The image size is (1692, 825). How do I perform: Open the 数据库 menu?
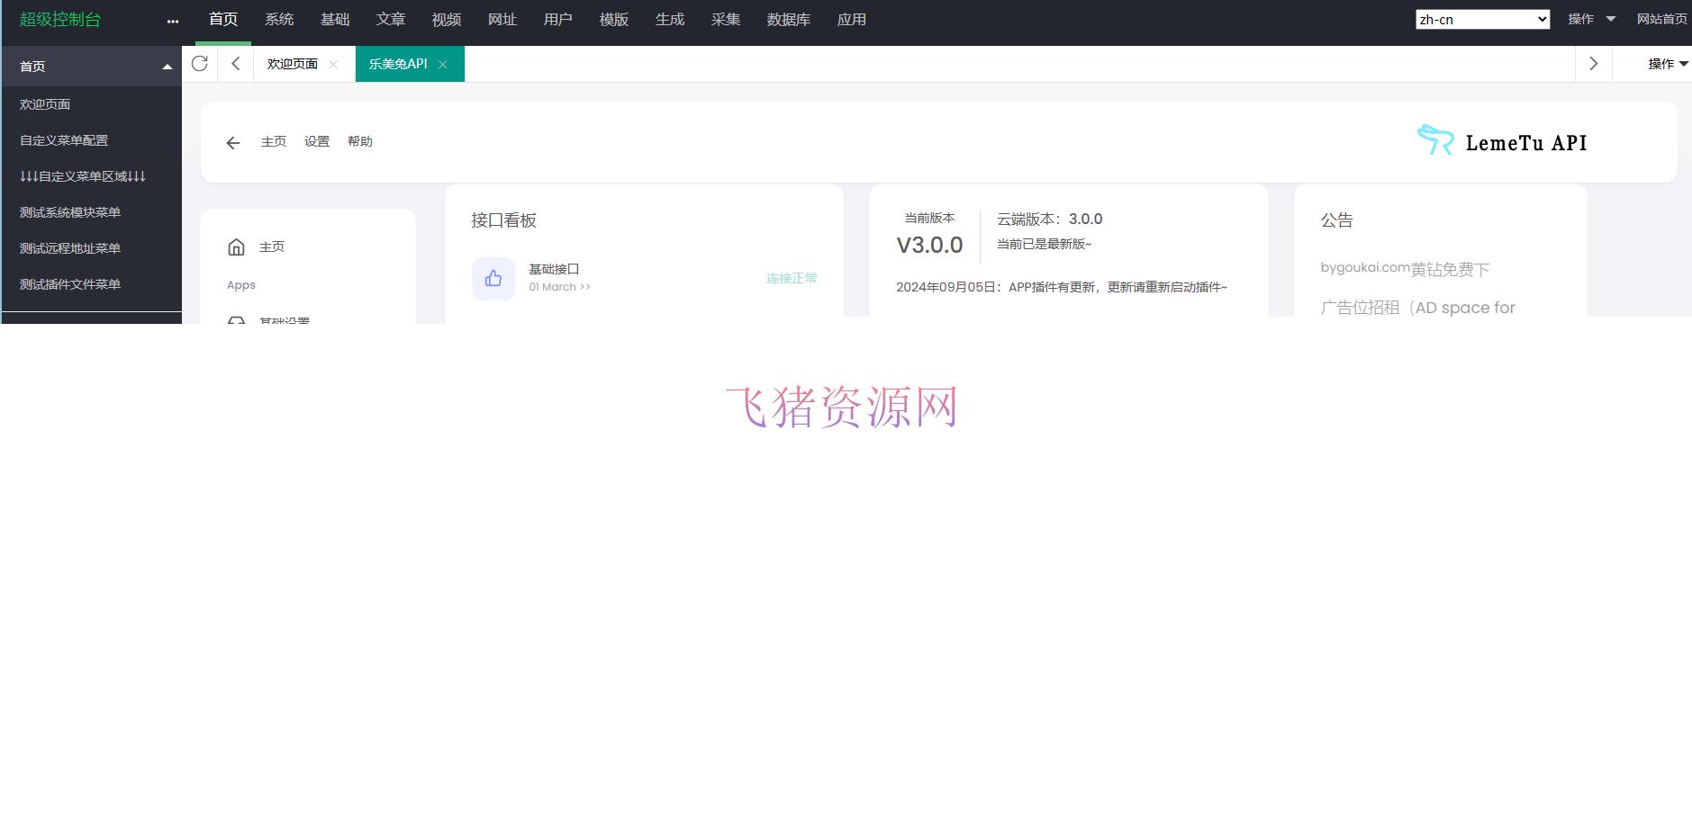[788, 19]
